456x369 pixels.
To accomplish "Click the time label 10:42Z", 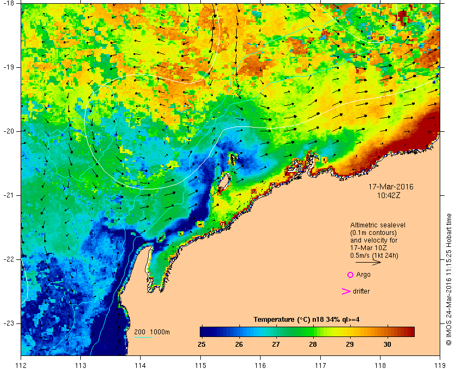I will (389, 195).
